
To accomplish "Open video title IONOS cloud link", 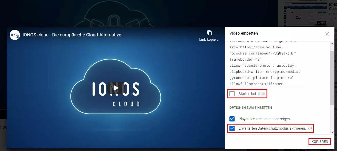I will 72,35.
